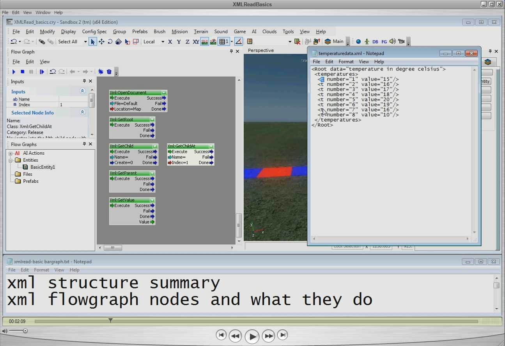Screen dimensions: 505x346
Task: Select the Rotate tool in Sandbox toolbar
Action: point(110,42)
